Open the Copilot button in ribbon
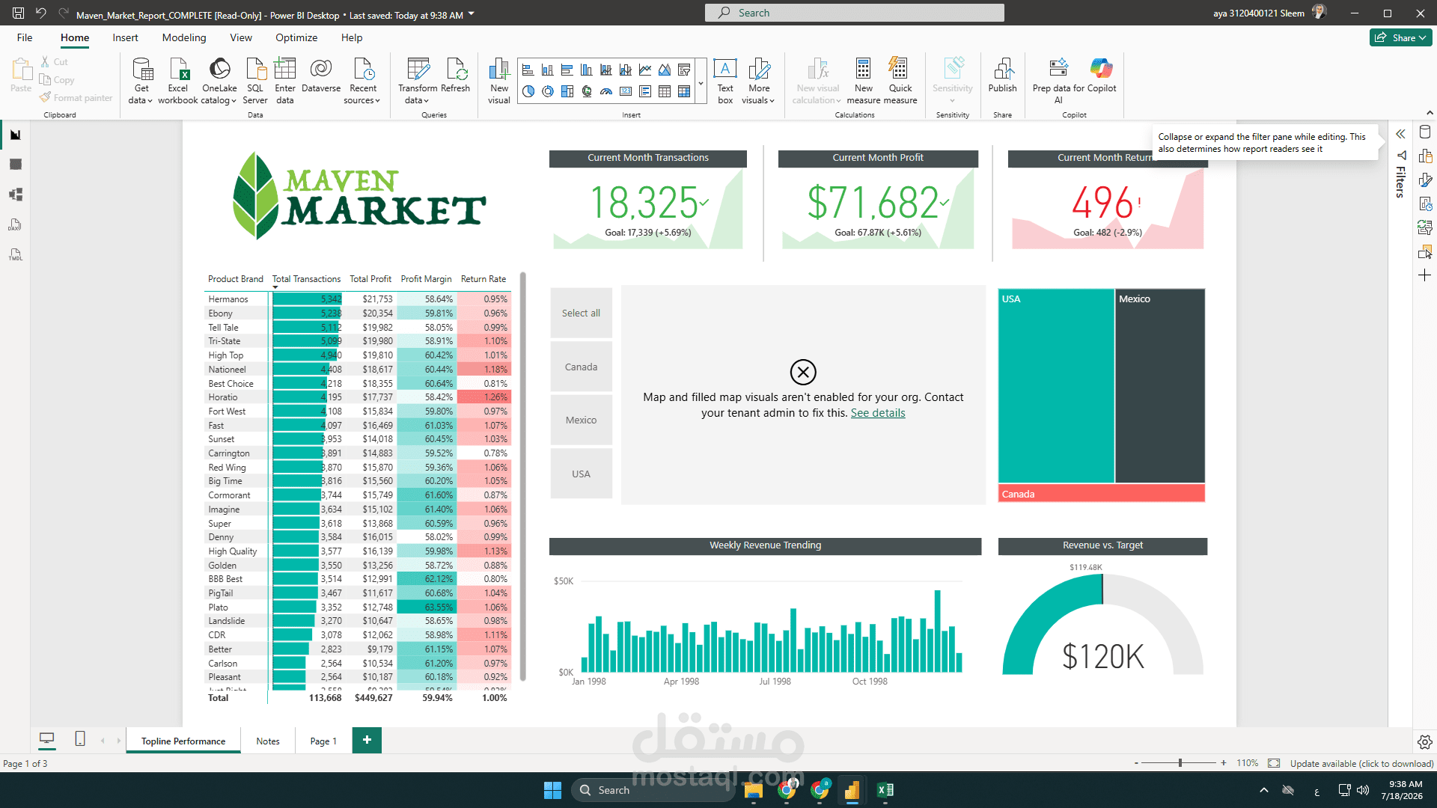Viewport: 1437px width, 808px height. coord(1102,76)
